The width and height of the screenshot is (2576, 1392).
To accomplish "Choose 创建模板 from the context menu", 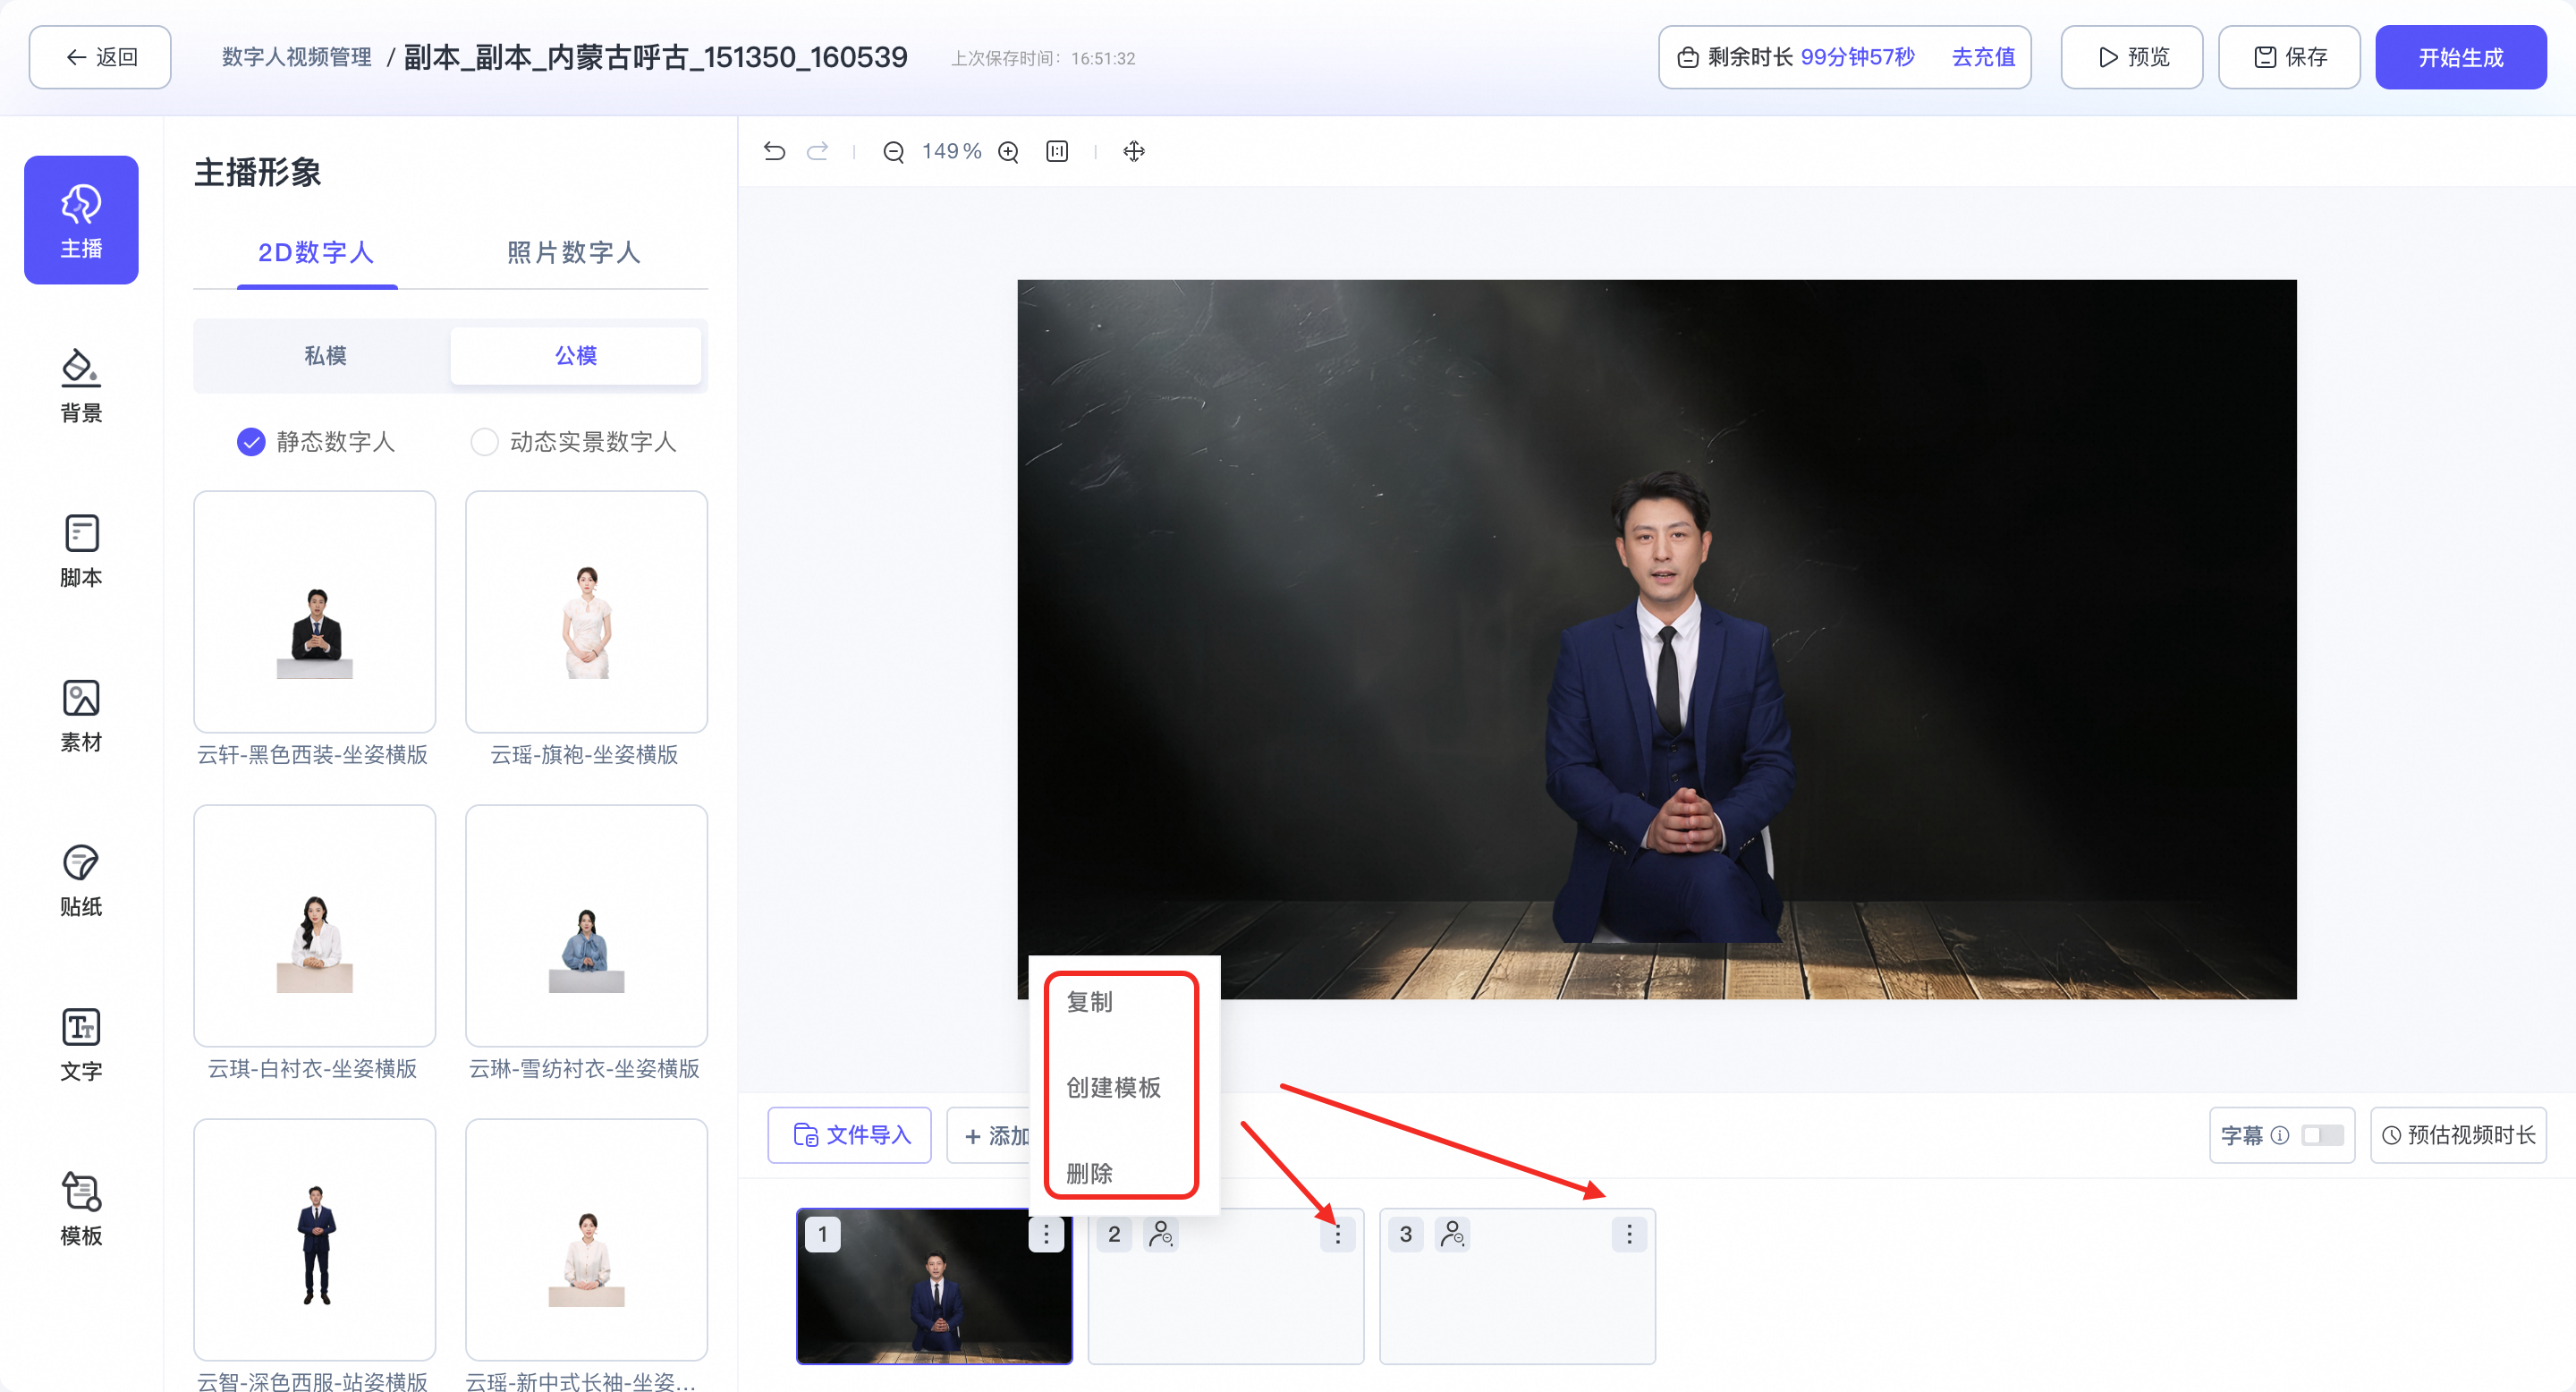I will point(1113,1087).
